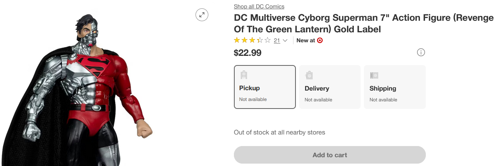The height and width of the screenshot is (166, 497).
Task: Click the $22.99 price text
Action: coord(248,53)
